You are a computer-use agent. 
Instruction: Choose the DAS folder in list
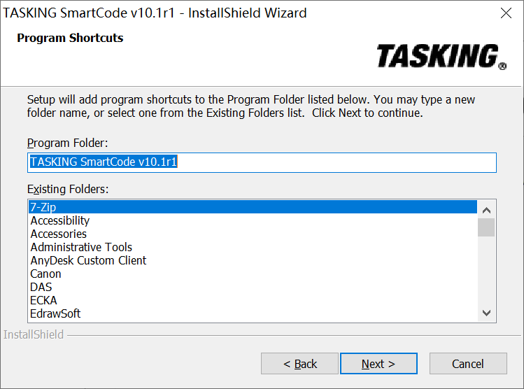(41, 287)
